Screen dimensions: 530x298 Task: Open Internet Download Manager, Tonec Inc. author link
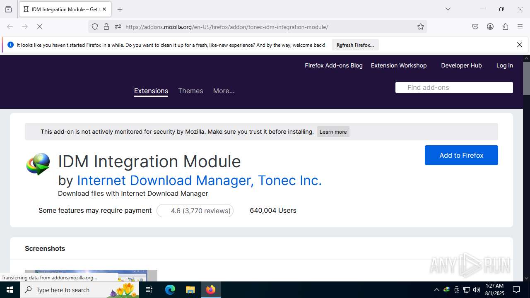pos(199,180)
